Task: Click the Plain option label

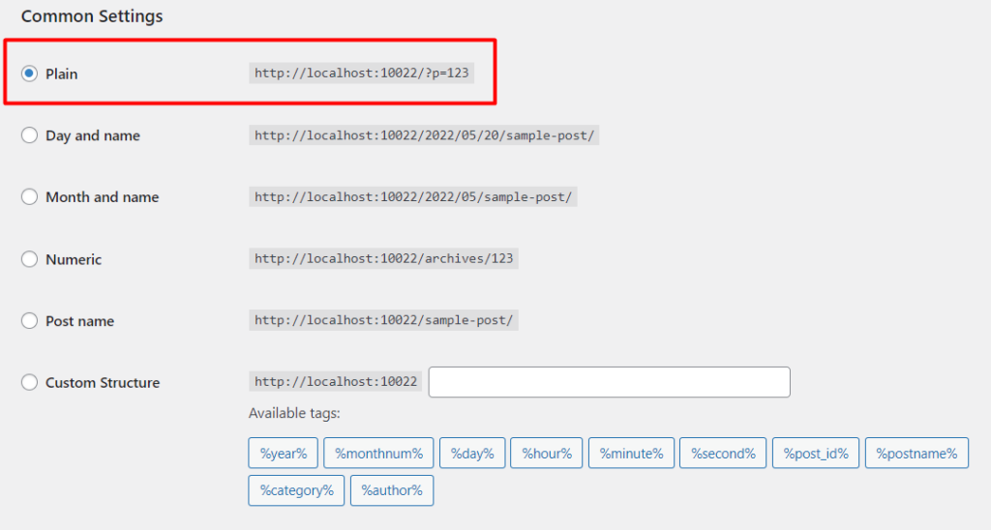Action: point(61,74)
